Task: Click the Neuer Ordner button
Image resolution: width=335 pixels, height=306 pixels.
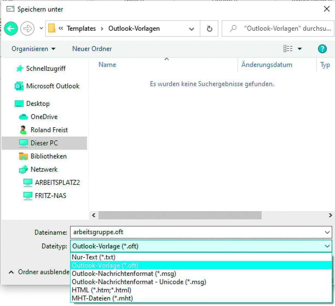Action: tap(92, 49)
